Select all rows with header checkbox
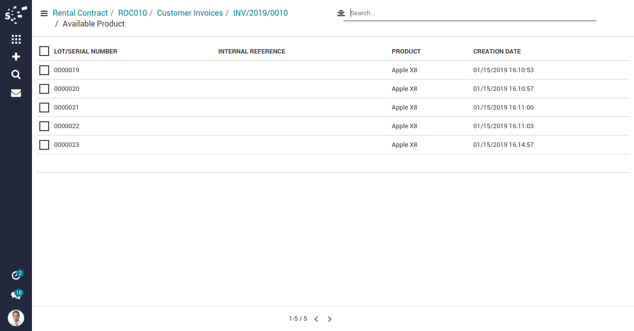 coord(44,51)
